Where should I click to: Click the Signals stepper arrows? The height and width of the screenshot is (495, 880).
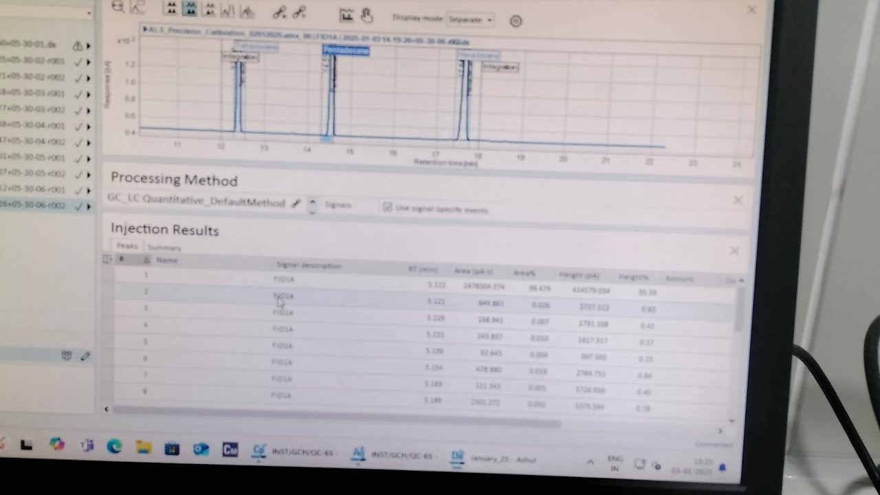[312, 206]
